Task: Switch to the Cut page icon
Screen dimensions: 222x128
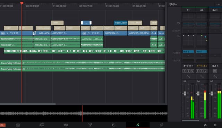Action: (42, 125)
